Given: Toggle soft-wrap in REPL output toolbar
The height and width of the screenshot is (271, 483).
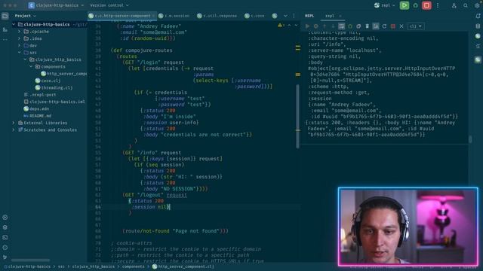Looking at the screenshot, I should click(341, 26).
